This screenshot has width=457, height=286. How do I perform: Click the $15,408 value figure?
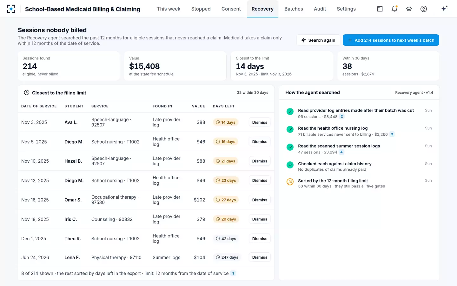click(144, 66)
